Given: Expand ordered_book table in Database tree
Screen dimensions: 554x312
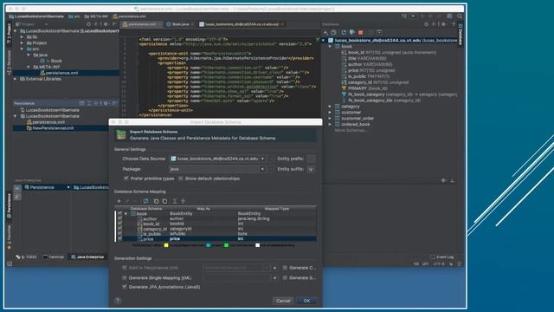Looking at the screenshot, I should click(330, 124).
